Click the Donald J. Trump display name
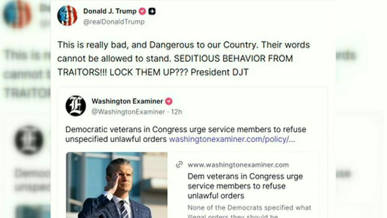Viewport: 387px width, 218px height. (110, 11)
